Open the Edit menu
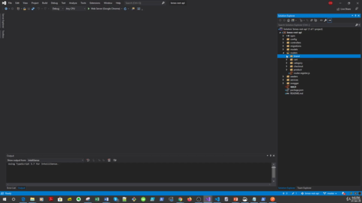 pos(18,3)
